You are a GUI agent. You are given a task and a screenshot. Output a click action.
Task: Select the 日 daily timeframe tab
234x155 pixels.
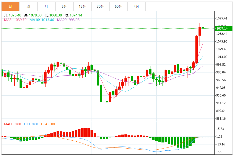pyautogui.click(x=11, y=6)
